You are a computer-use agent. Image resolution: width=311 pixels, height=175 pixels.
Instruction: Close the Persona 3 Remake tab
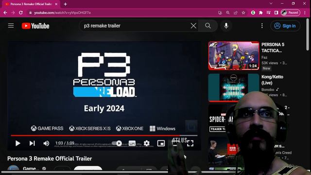point(56,4)
